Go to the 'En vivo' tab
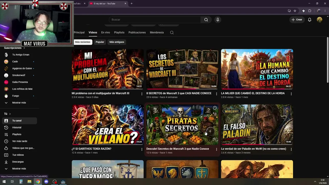 (x=105, y=33)
